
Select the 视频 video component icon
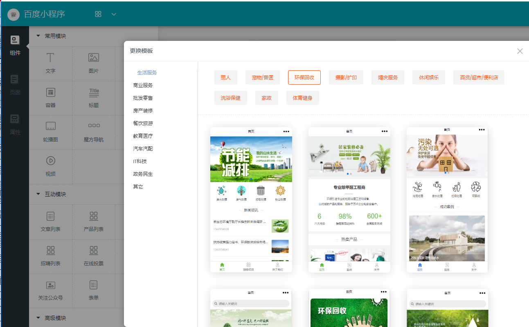(50, 161)
